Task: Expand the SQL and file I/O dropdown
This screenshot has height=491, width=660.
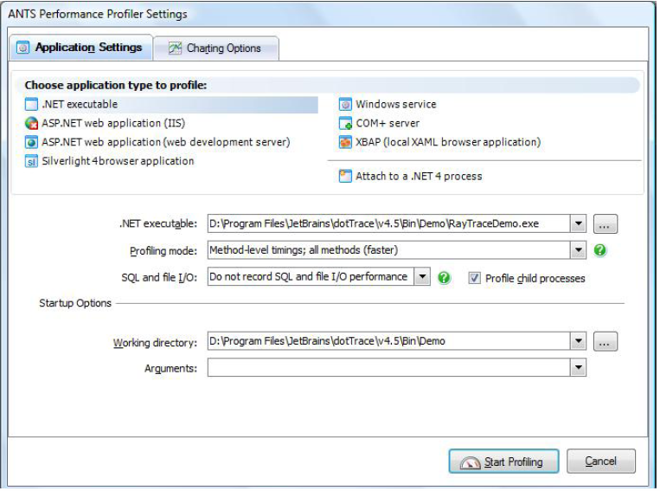Action: pyautogui.click(x=421, y=277)
